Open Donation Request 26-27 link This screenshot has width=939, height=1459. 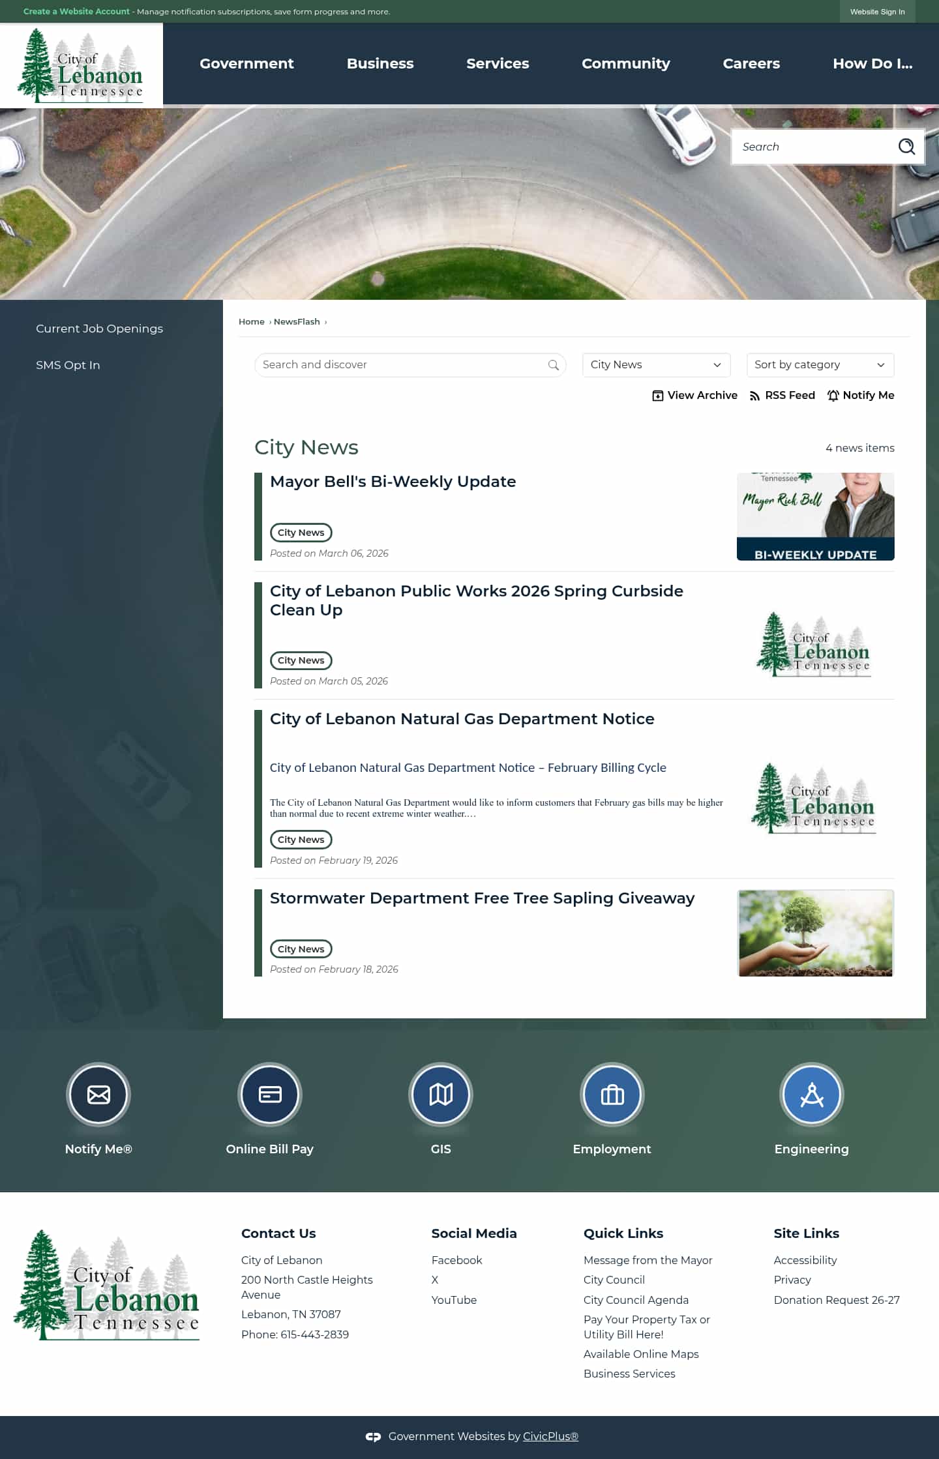[x=836, y=1300]
